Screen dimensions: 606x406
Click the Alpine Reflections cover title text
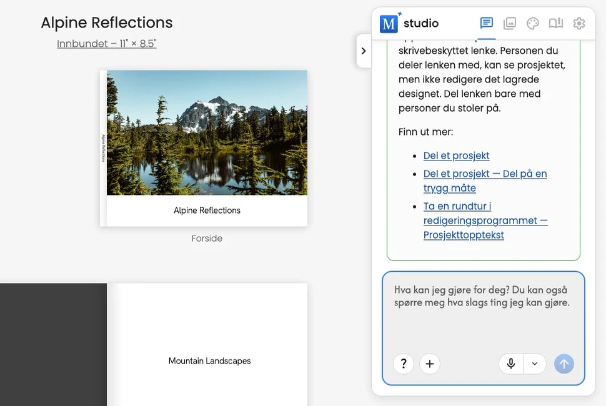(207, 210)
